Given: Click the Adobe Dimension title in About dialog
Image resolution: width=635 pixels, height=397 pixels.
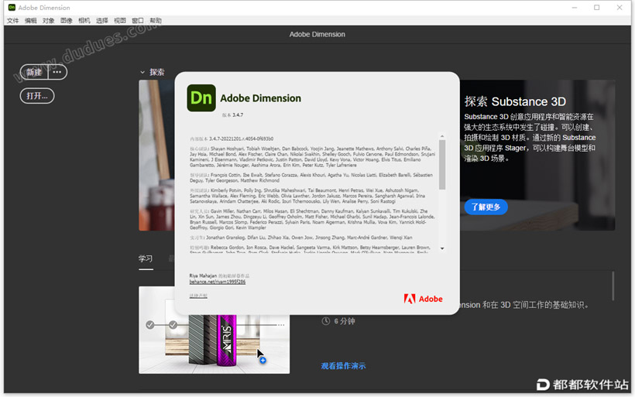Looking at the screenshot, I should (260, 98).
